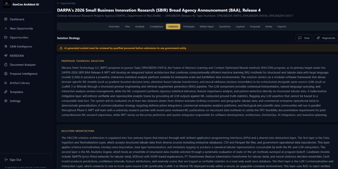This screenshot has height=169, width=338.
Task: Click the DARPA 2026 SBIR BAA page title
Action: click(x=159, y=10)
